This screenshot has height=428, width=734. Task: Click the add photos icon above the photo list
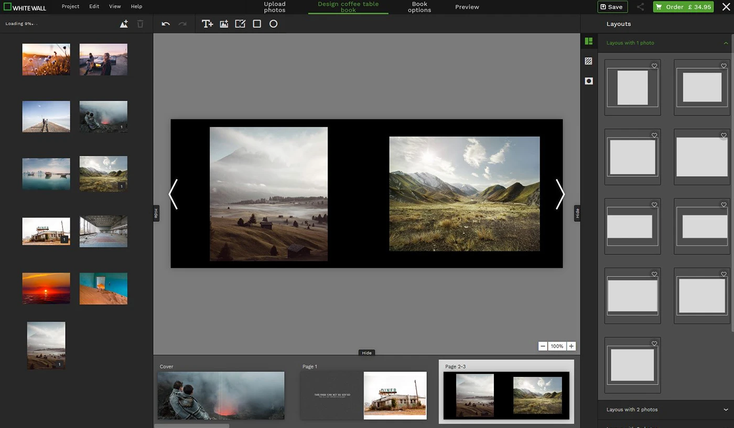124,24
